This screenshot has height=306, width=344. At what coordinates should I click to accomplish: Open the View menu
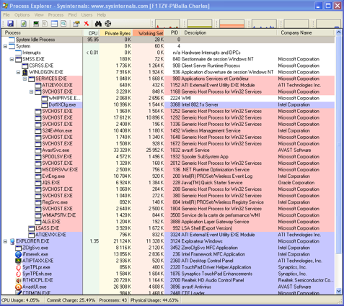[x=39, y=15]
